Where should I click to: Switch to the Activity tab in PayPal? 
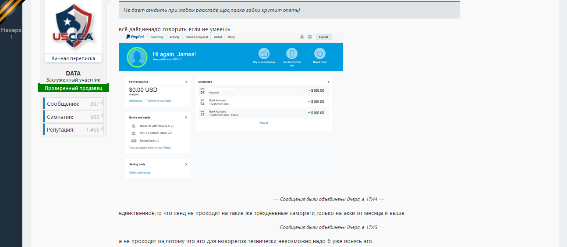pos(174,37)
